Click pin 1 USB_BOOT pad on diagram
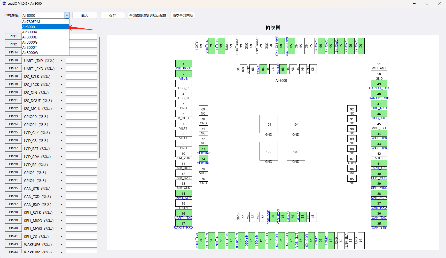This screenshot has width=446, height=258. click(183, 64)
